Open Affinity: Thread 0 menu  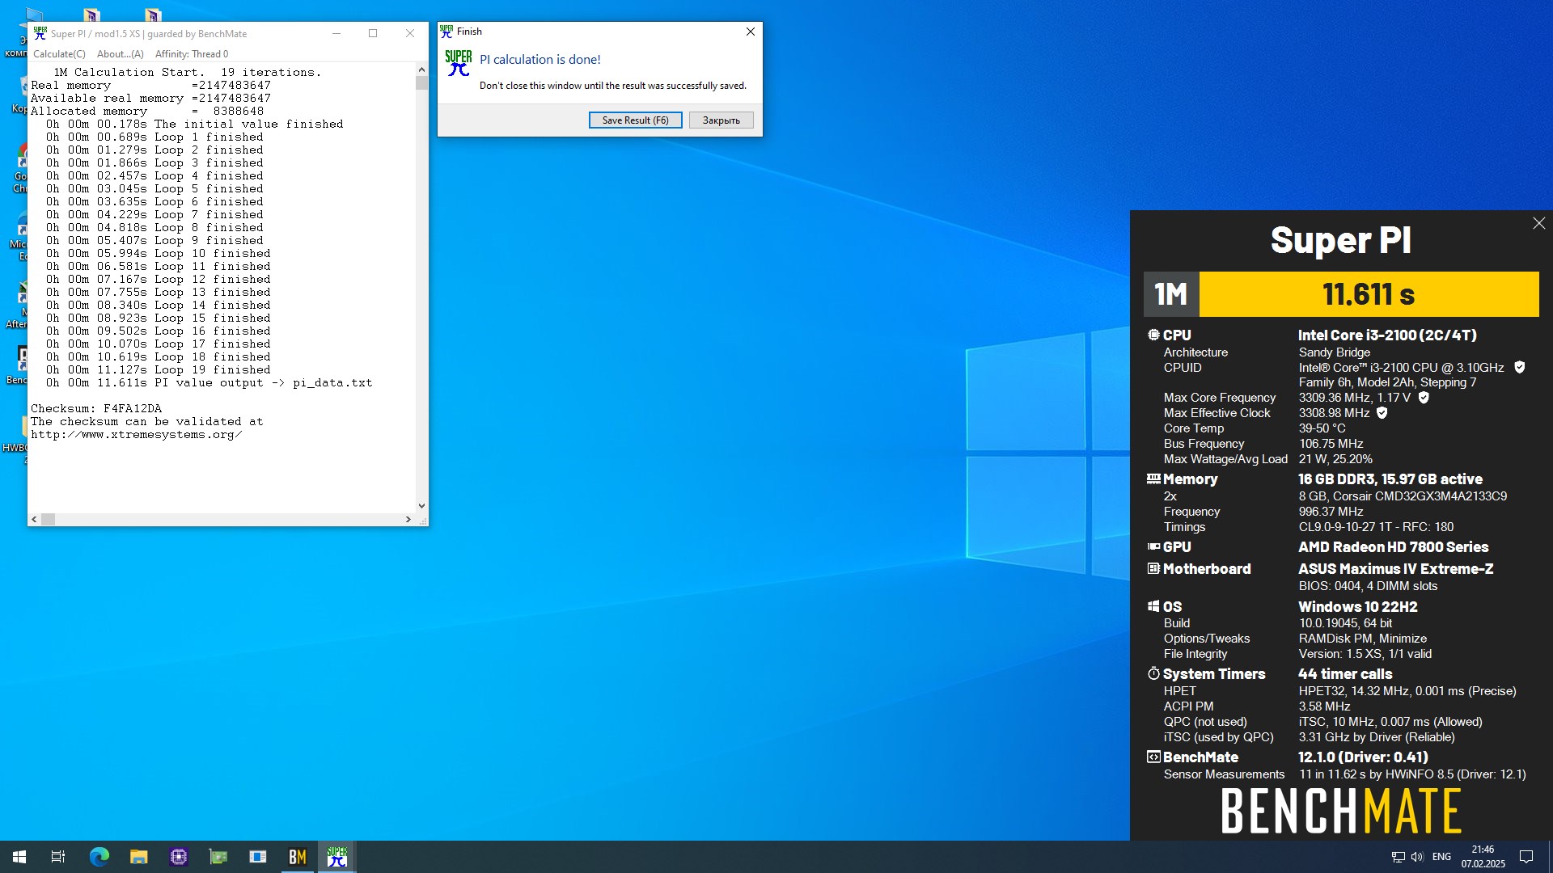[192, 54]
